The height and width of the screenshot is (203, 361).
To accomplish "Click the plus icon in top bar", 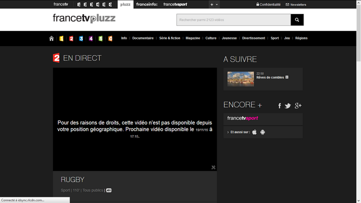I will tap(212, 5).
